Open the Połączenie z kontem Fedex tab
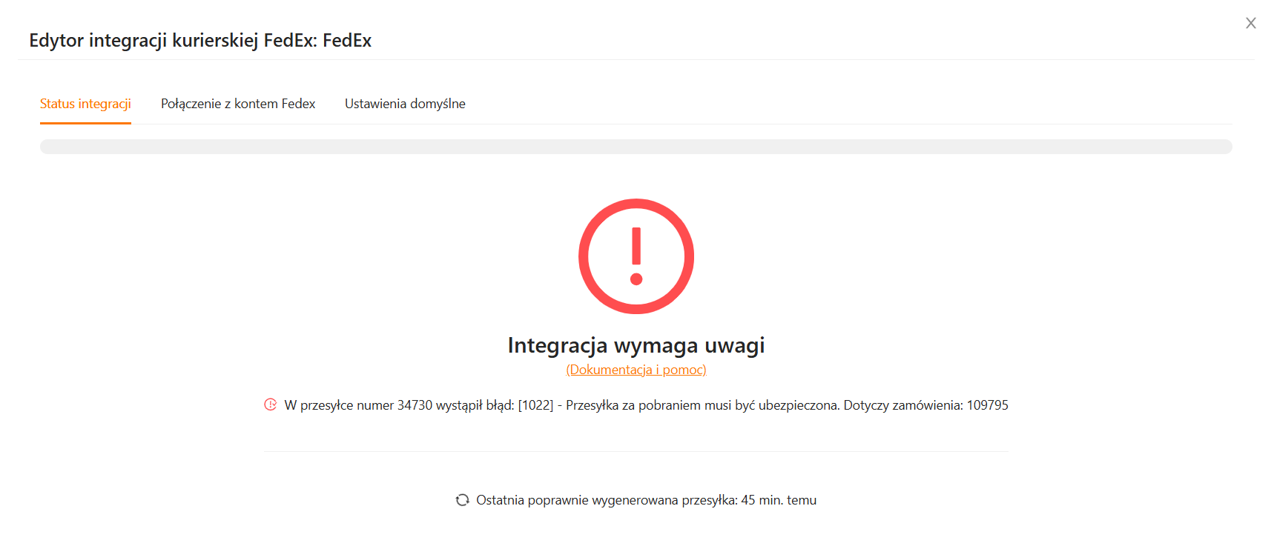The height and width of the screenshot is (546, 1274). 238,104
